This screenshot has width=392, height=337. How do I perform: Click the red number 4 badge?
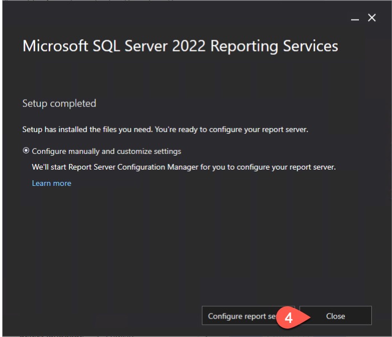[x=288, y=317]
